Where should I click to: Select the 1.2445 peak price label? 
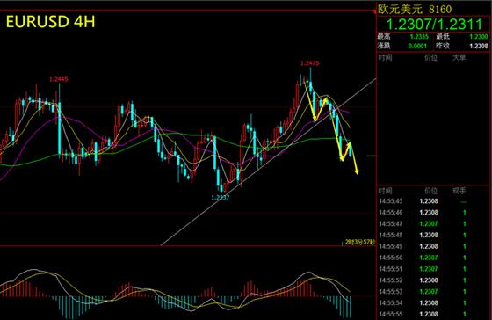tap(59, 79)
